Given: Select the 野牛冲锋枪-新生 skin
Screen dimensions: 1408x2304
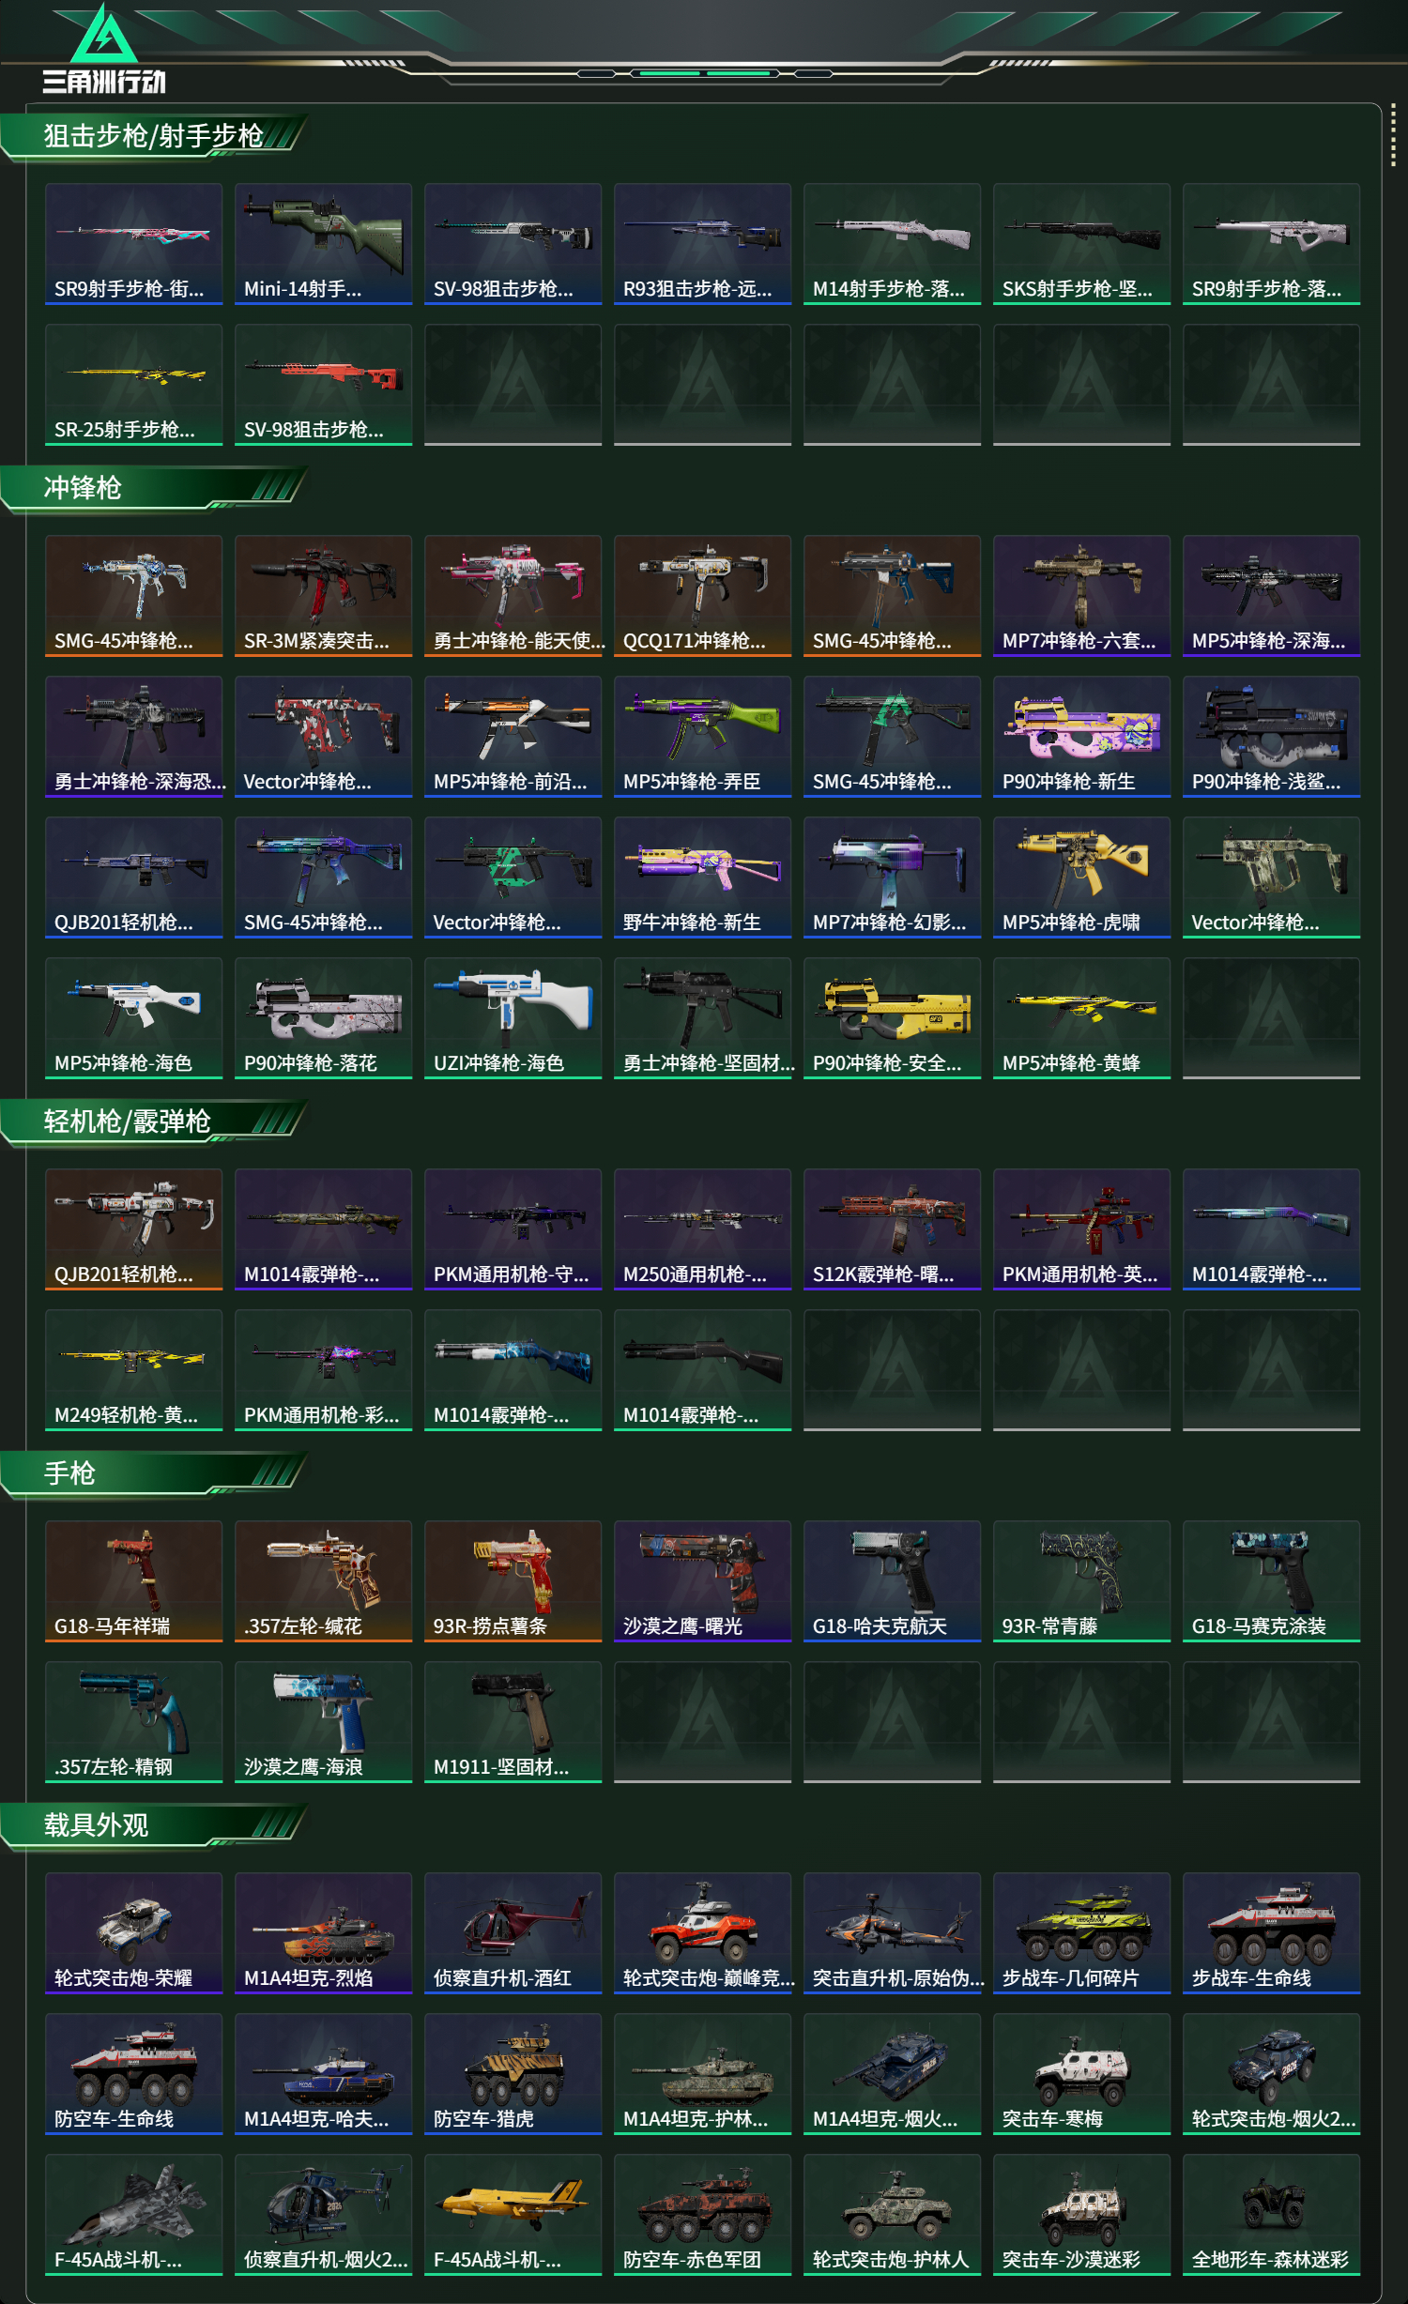Looking at the screenshot, I should (x=702, y=877).
